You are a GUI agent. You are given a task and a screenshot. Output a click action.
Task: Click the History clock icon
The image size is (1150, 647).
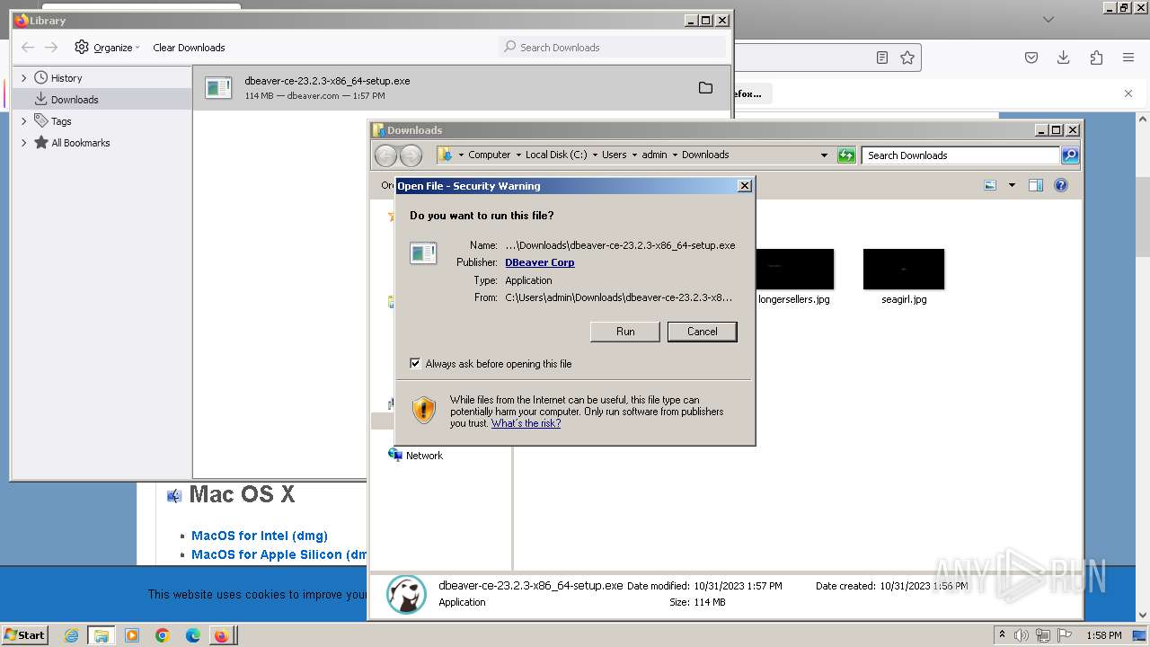tap(41, 78)
